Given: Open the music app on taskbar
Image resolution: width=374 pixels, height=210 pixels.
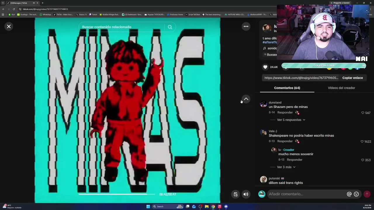Looking at the screenshot, I should pyautogui.click(x=219, y=206).
